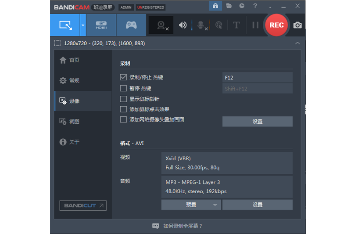Toggle the microphone icon in toolbar
This screenshot has height=234, width=351.
pyautogui.click(x=201, y=25)
